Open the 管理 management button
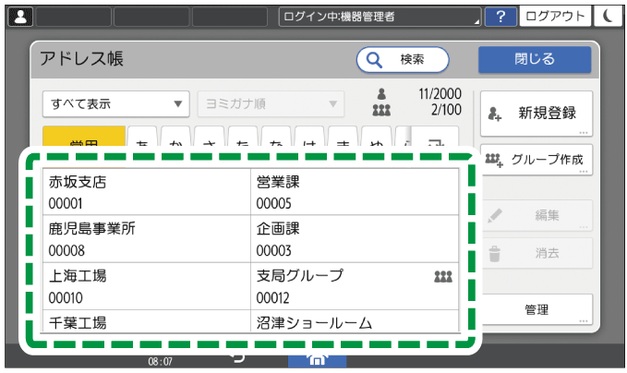The image size is (627, 373). [537, 309]
